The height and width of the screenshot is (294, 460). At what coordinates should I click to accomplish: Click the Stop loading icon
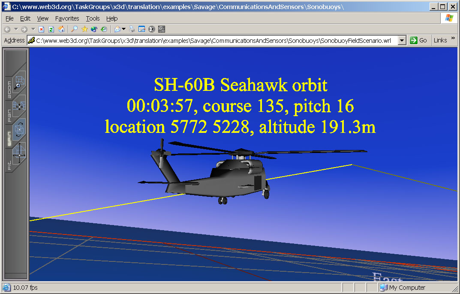click(42, 29)
